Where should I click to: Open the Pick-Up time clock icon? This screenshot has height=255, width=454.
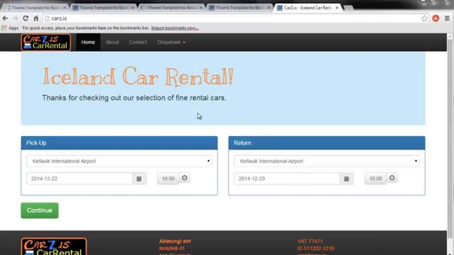(184, 178)
